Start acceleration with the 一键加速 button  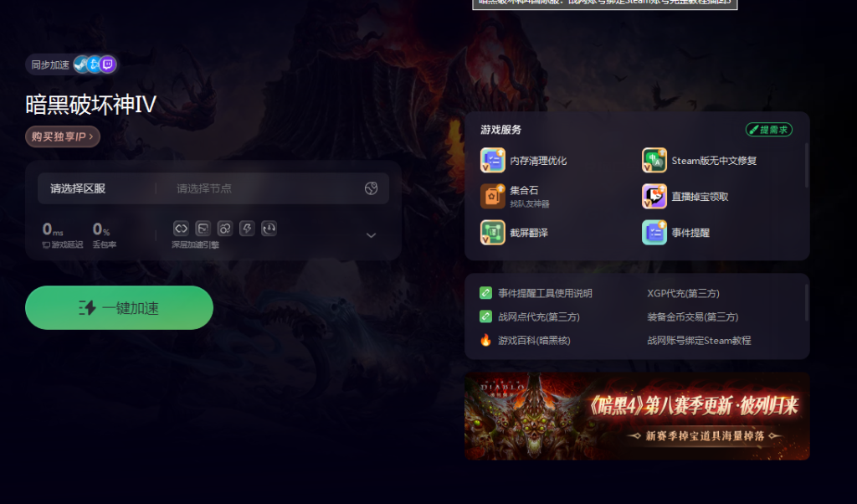coord(119,308)
